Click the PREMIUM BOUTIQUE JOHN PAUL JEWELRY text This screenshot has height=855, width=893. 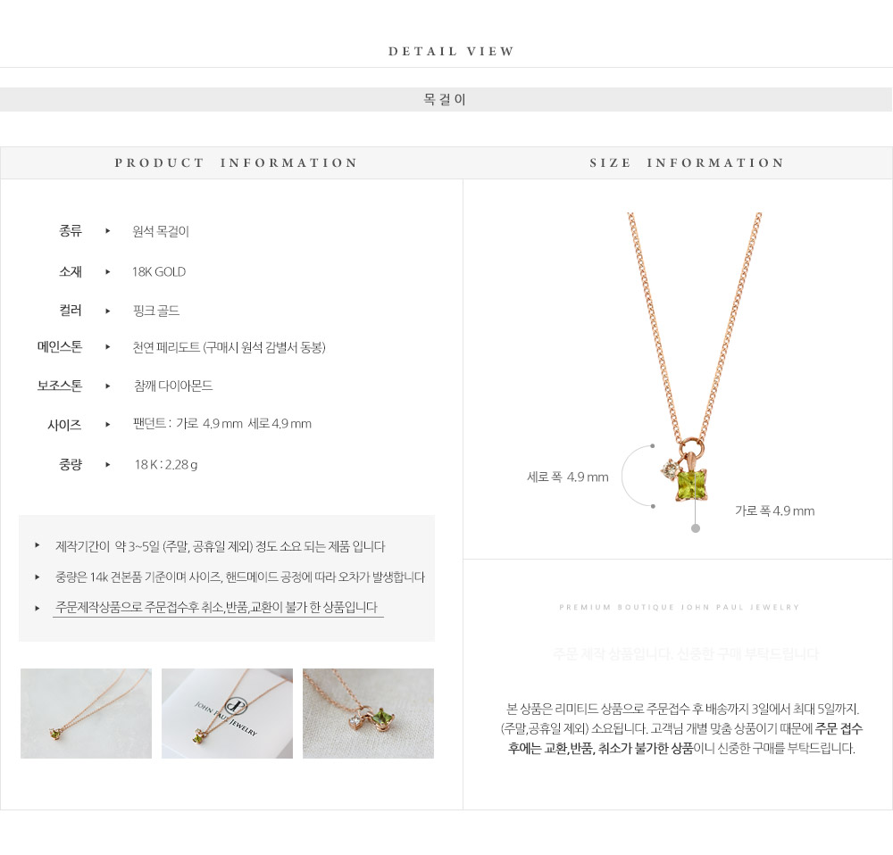(x=680, y=608)
